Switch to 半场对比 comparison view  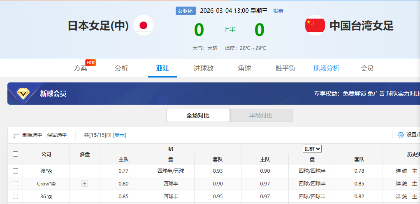tap(261, 115)
